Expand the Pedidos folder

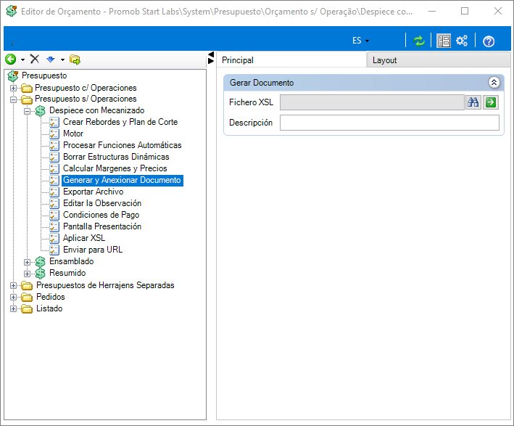[x=14, y=298]
